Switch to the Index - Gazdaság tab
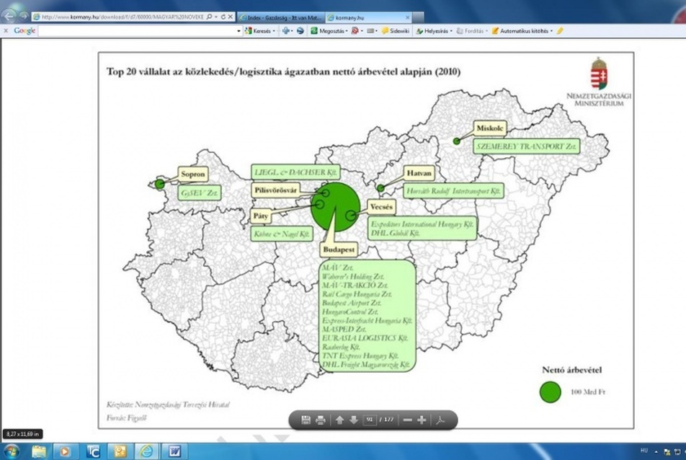The width and height of the screenshot is (686, 460). click(x=281, y=17)
